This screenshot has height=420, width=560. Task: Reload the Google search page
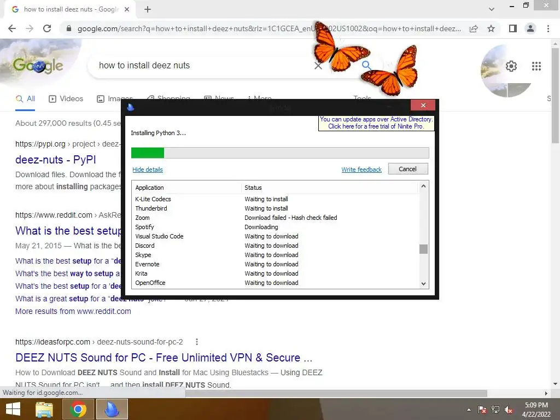click(47, 28)
